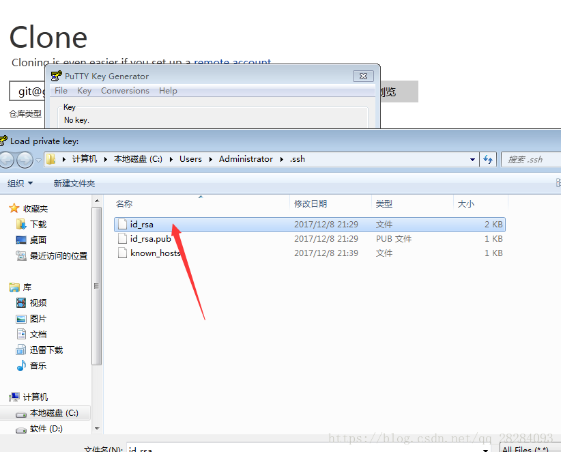This screenshot has height=452, width=561.
Task: Click sidebar scrollbar up arrow
Action: pos(97,201)
